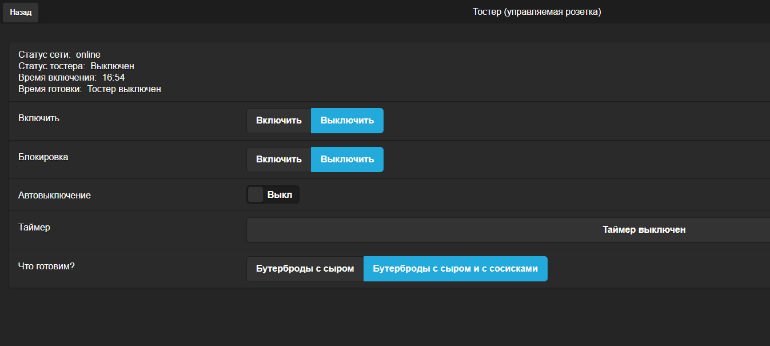
Task: Choose Бутерброды с сыром и с сосисками
Action: click(x=455, y=269)
